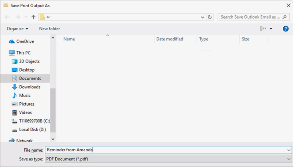Expand the Save as type dropdown
This screenshot has width=293, height=167.
pos(289,159)
